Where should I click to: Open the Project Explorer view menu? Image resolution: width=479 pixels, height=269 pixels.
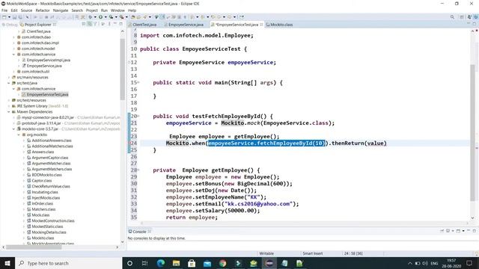[109, 24]
